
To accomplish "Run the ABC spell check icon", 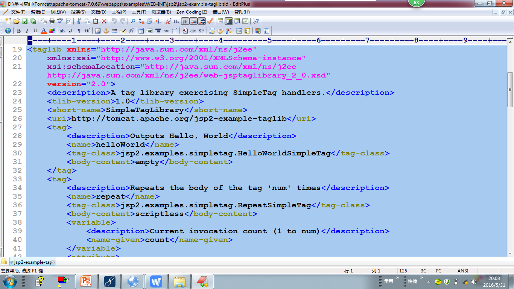I will pyautogui.click(x=60, y=21).
